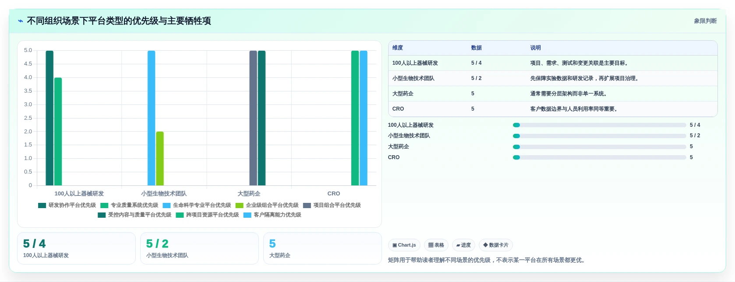Toggle the 研发协作平台优先级 legend swatch
Viewport: 735px width, 282px height.
[42, 205]
